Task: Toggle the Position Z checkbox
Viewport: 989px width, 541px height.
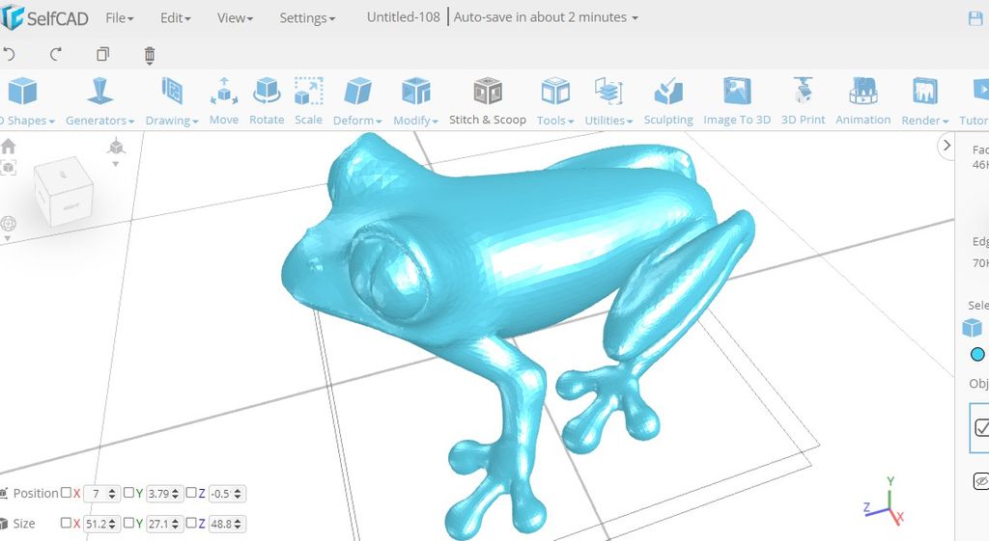Action: click(x=191, y=493)
